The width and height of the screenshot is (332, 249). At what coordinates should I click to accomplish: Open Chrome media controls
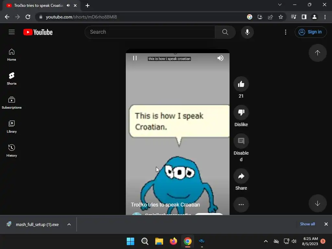[293, 17]
